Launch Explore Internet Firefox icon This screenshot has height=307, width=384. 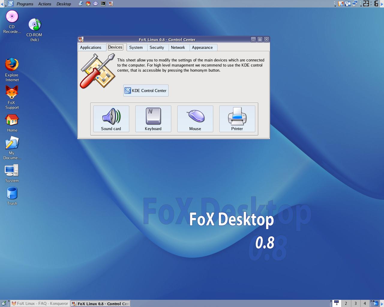tap(12, 70)
